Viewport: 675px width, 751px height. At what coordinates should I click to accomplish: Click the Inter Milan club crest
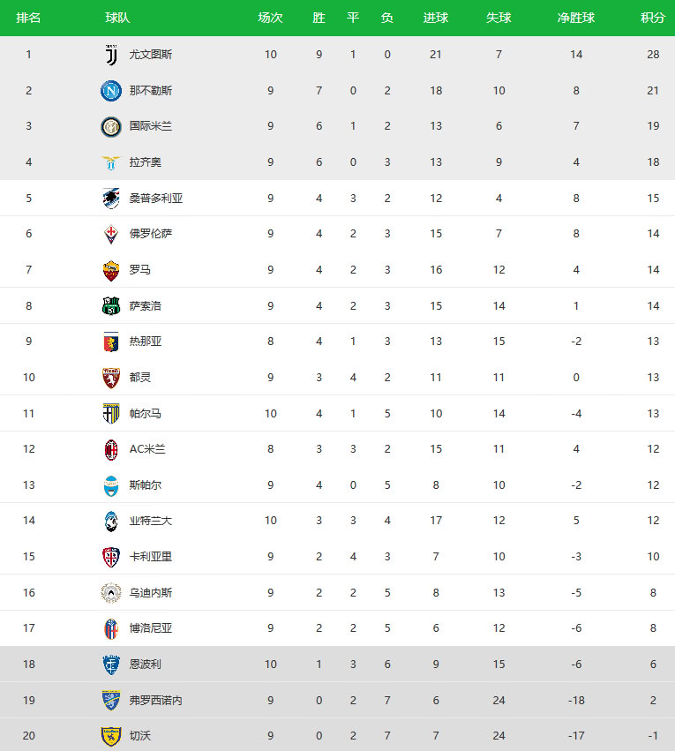pyautogui.click(x=110, y=126)
